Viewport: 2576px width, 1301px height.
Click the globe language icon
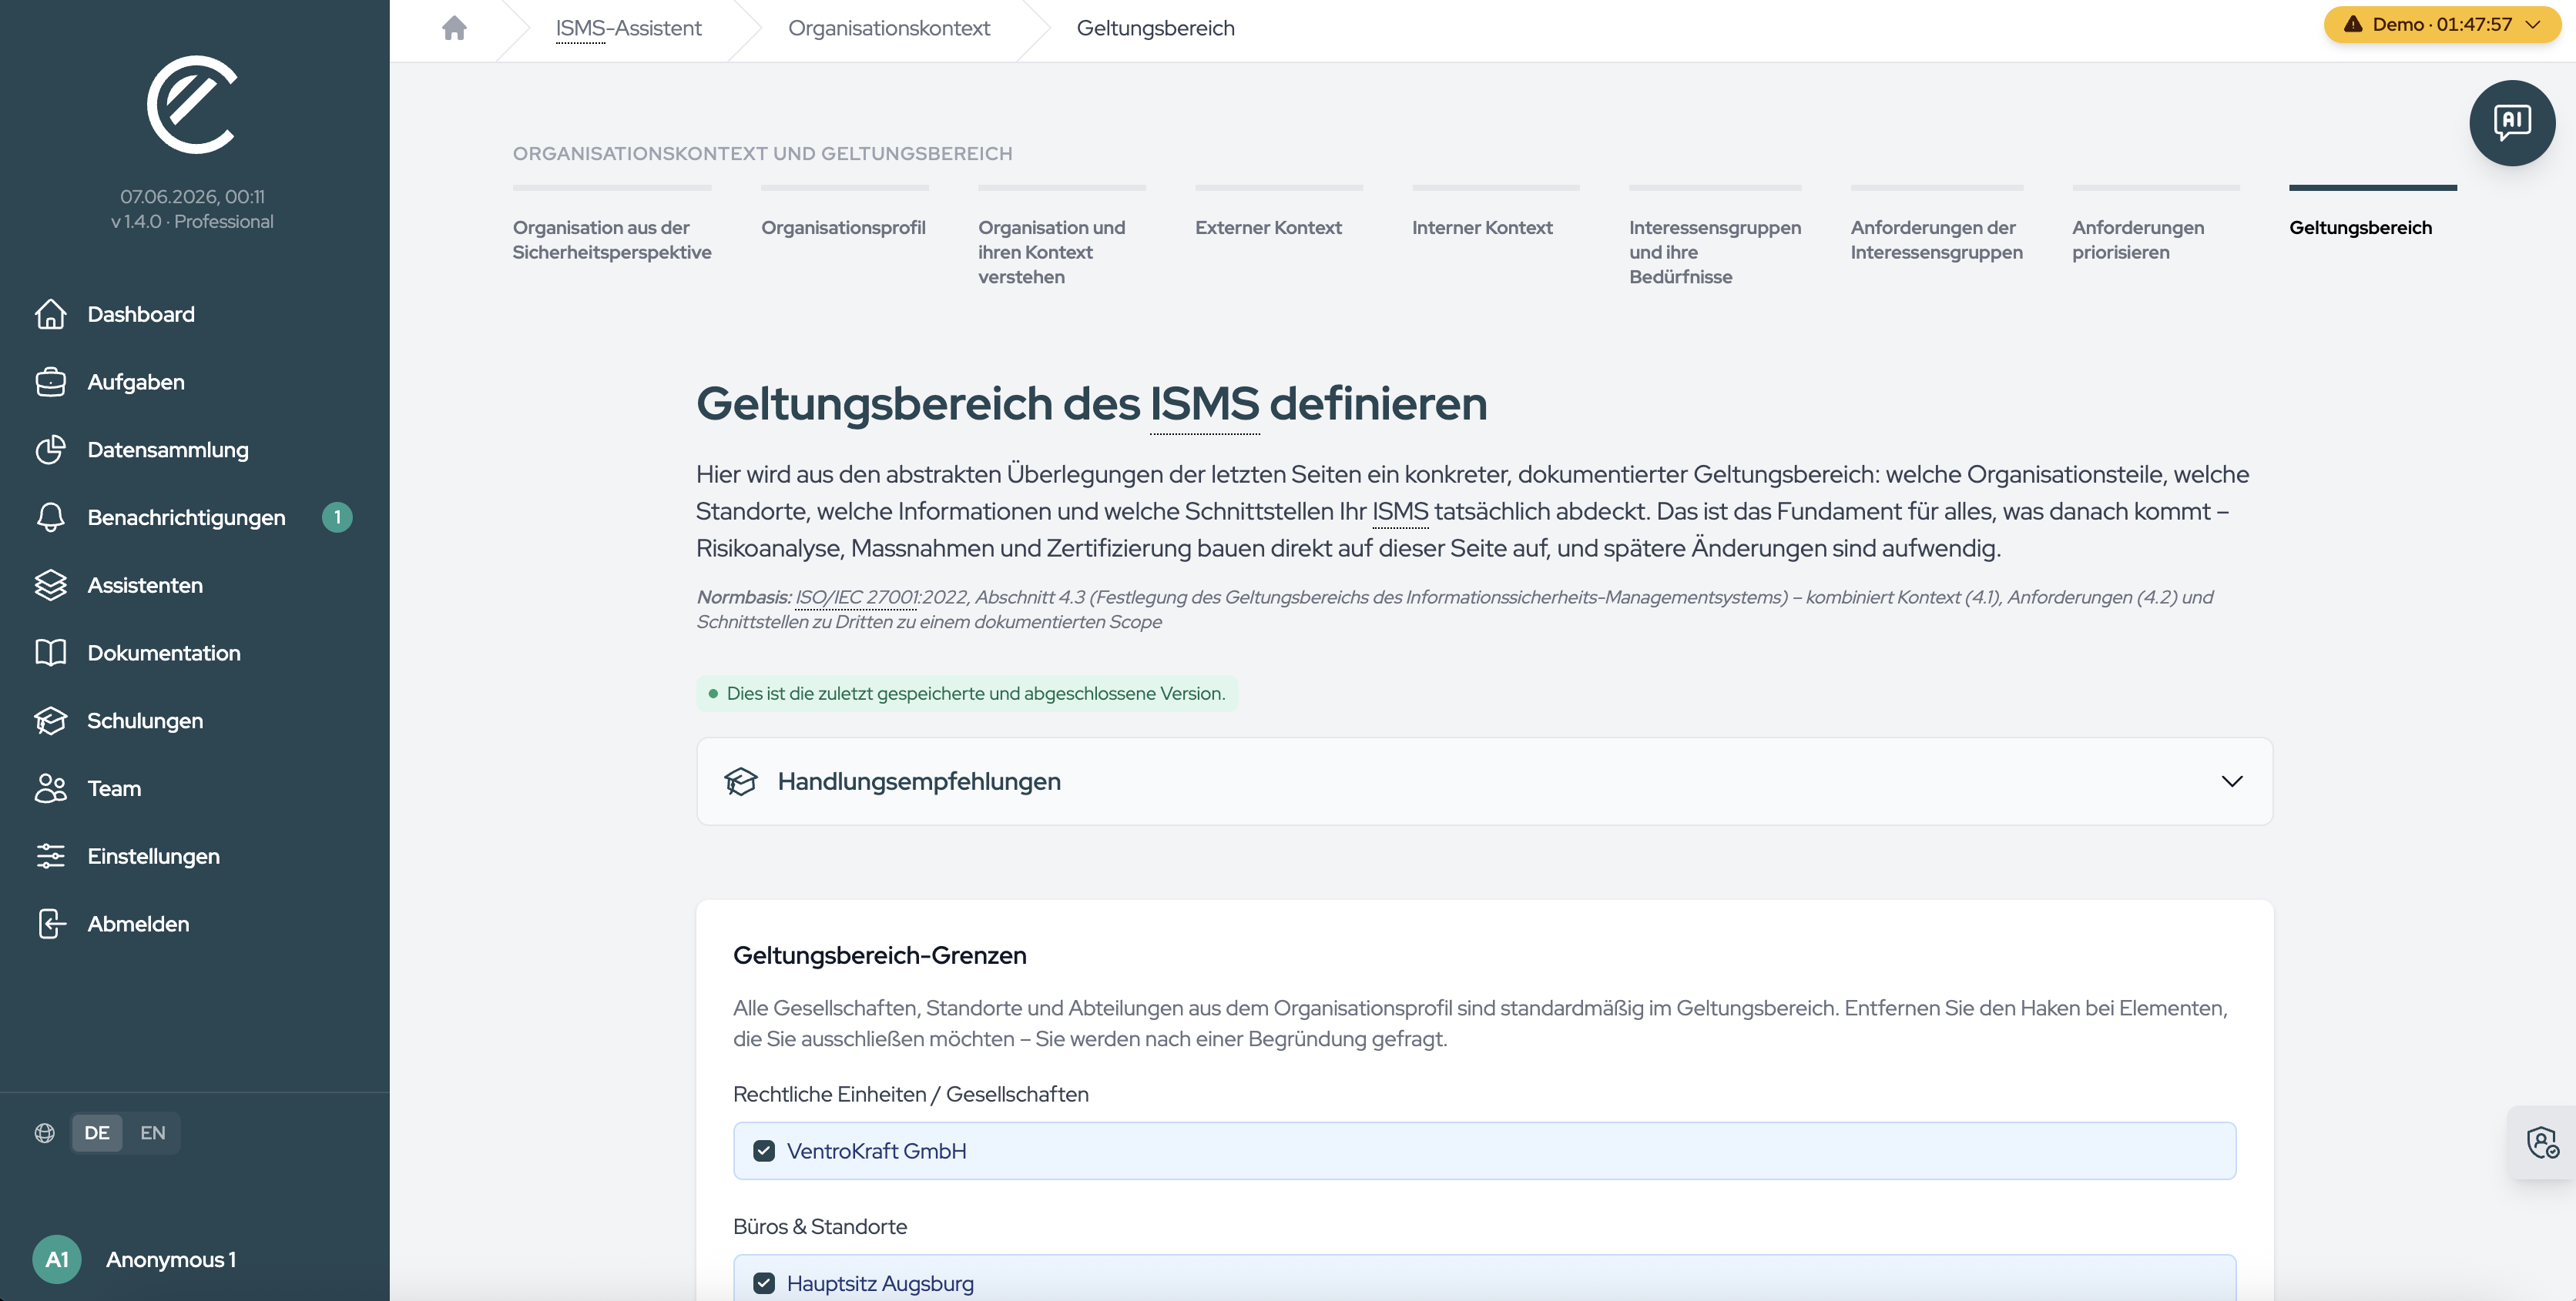[x=45, y=1133]
